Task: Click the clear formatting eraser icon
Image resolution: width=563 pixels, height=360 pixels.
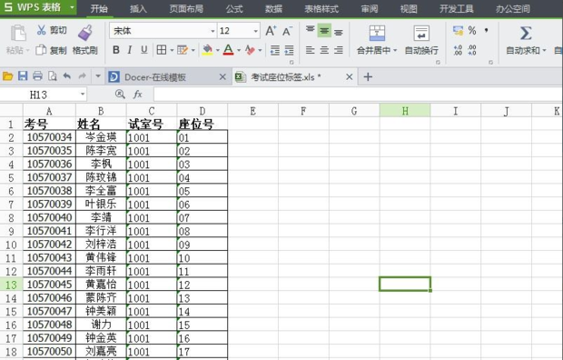Action: point(250,50)
